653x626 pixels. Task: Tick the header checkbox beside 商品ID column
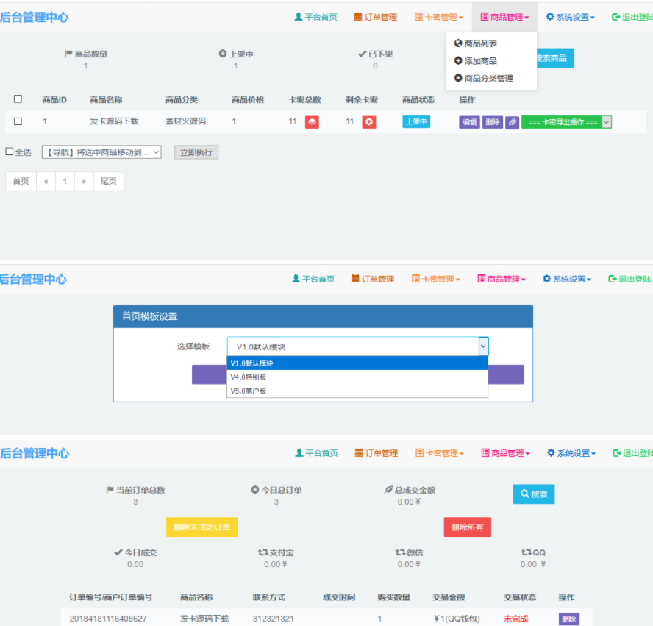click(18, 99)
